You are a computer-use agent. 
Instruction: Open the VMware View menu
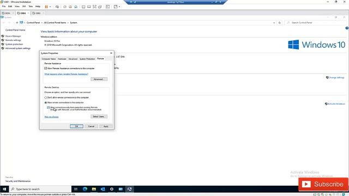point(17,7)
